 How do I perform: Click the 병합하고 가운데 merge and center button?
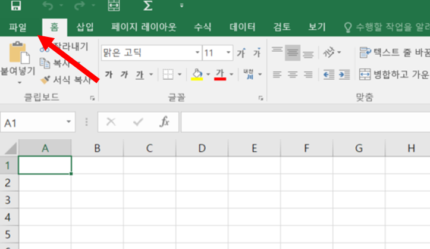(394, 74)
